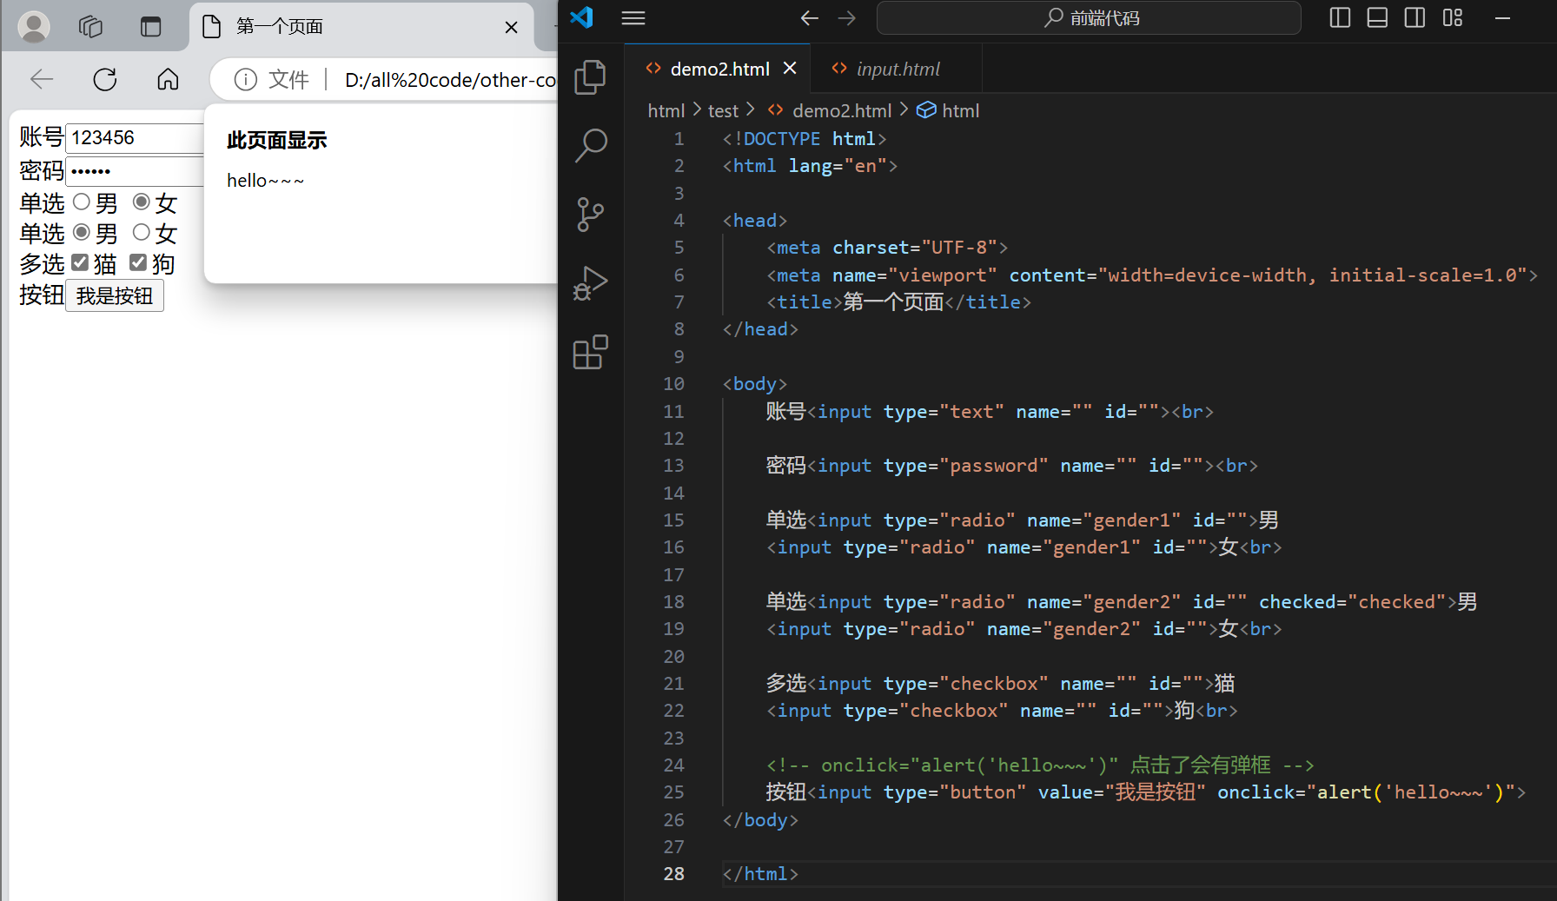Click meta charset line in editor
The height and width of the screenshot is (901, 1557).
click(887, 248)
